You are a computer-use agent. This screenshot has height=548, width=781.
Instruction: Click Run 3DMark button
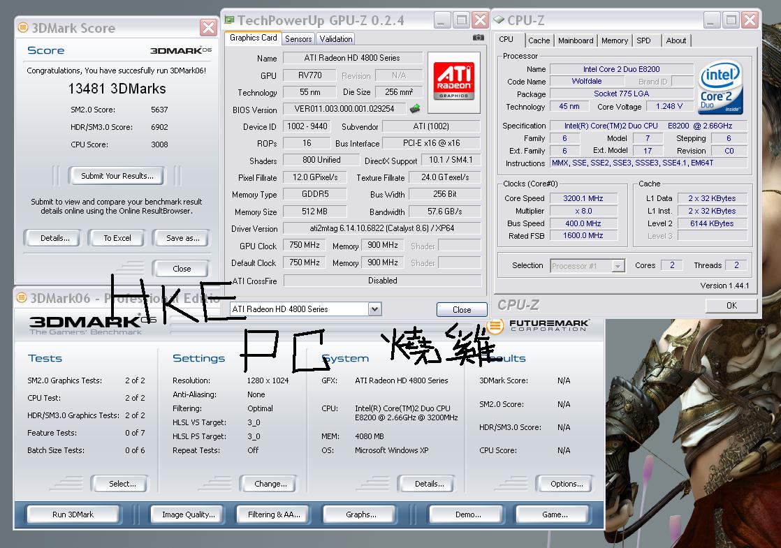(73, 514)
